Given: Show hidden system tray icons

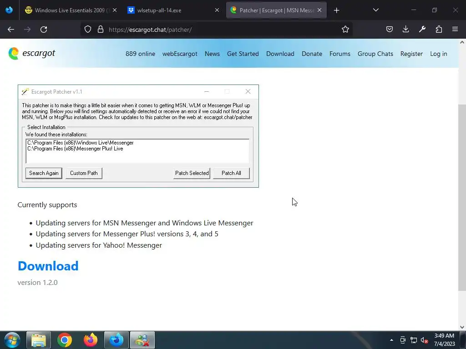Looking at the screenshot, I should tap(391, 340).
